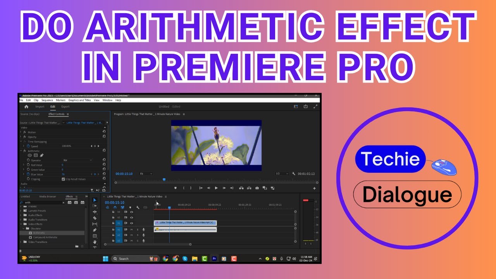Solo audio track A2
496x279 pixels.
point(137,235)
